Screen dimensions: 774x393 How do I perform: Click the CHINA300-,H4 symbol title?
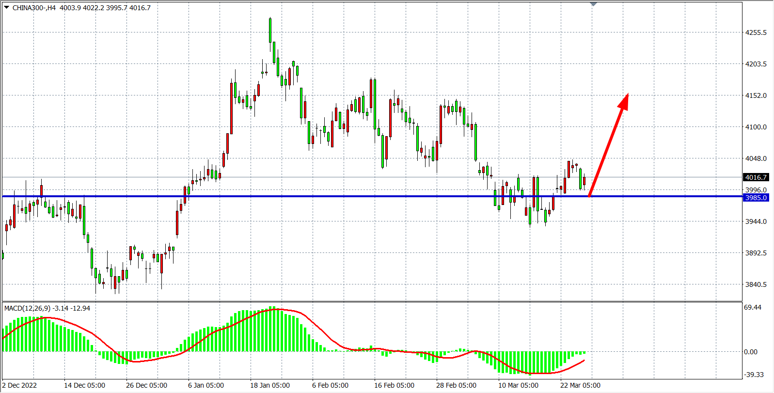pos(34,8)
